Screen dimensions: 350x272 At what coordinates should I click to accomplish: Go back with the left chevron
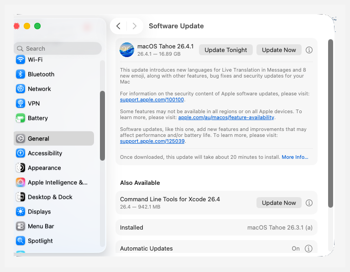click(118, 26)
